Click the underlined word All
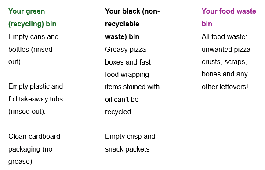The height and width of the screenshot is (170, 265). click(206, 36)
